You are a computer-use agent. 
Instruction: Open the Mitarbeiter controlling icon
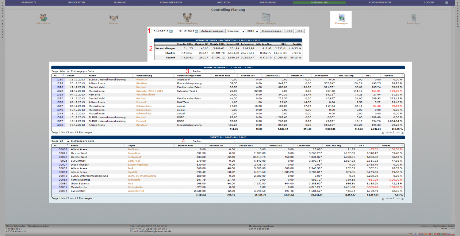tap(43, 17)
